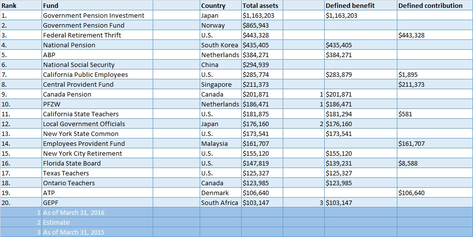Select the rank cell '13.'
473x237 pixels.
click(x=21, y=134)
